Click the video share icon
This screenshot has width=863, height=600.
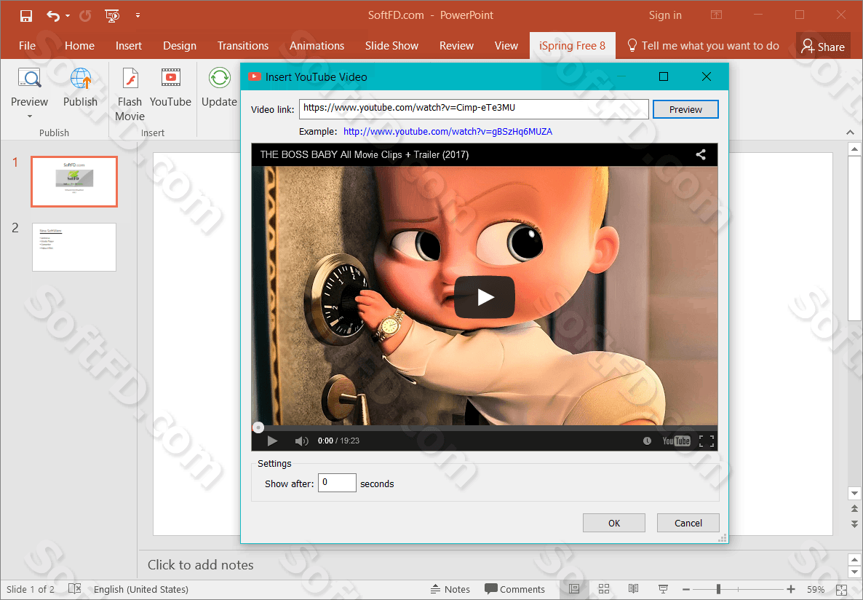tap(701, 154)
